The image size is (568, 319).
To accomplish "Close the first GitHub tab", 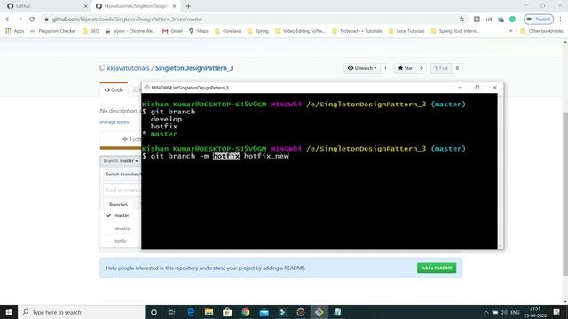I will (x=85, y=6).
